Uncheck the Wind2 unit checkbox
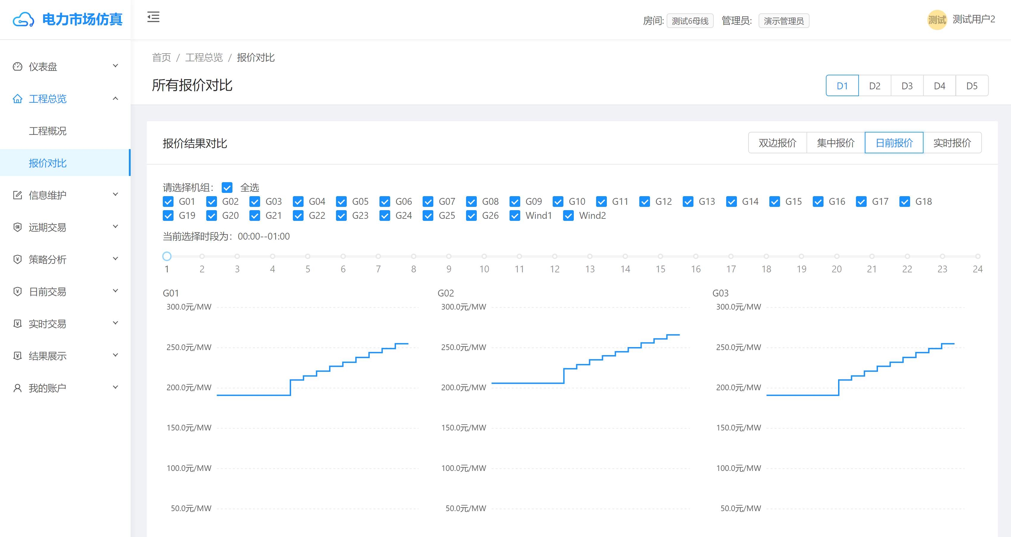This screenshot has width=1011, height=537. 568,216
